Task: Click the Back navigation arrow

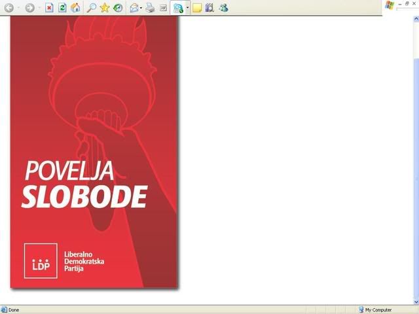Action: (9, 8)
